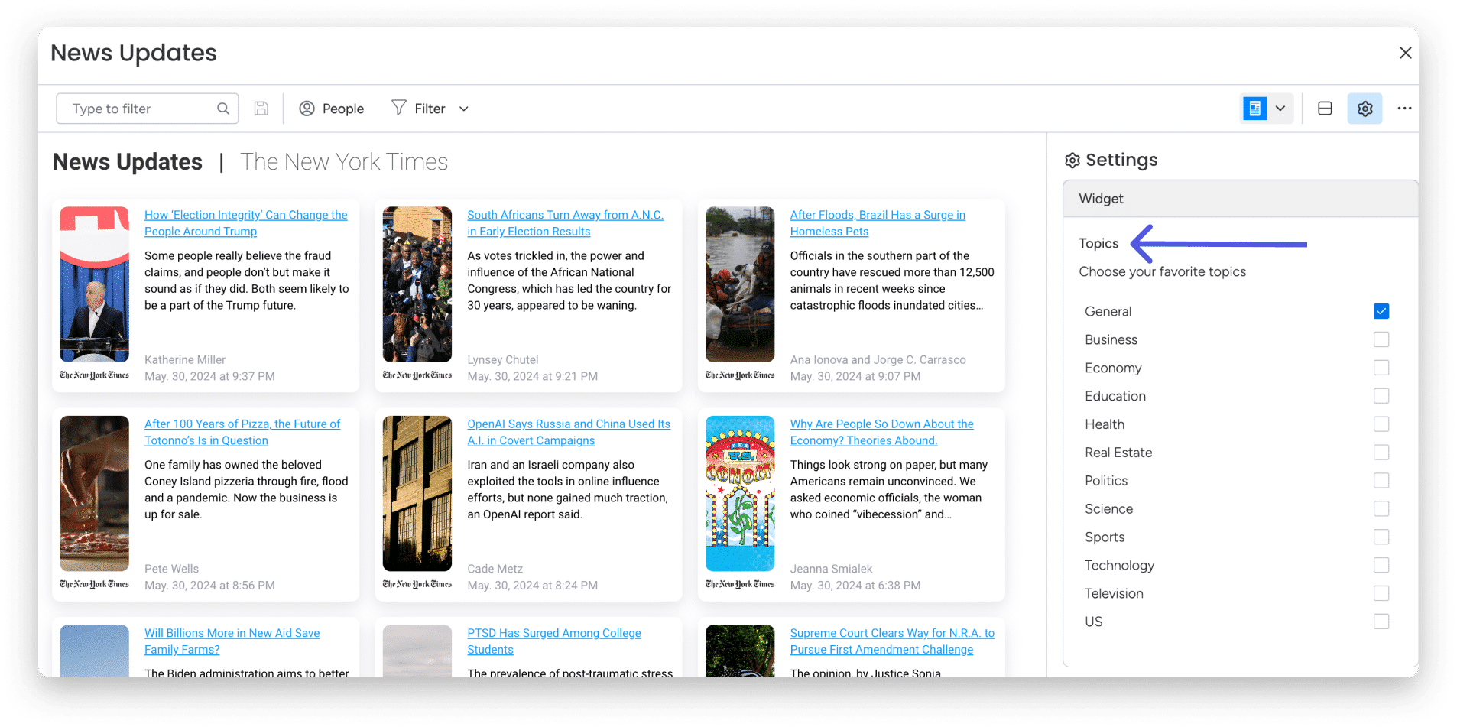Click the 'Ana Ionova and Jorge C. Carrasco' byline
Screen dimensions: 1457x727
click(878, 360)
